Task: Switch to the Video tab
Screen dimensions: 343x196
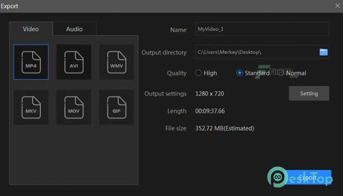Action: point(31,29)
